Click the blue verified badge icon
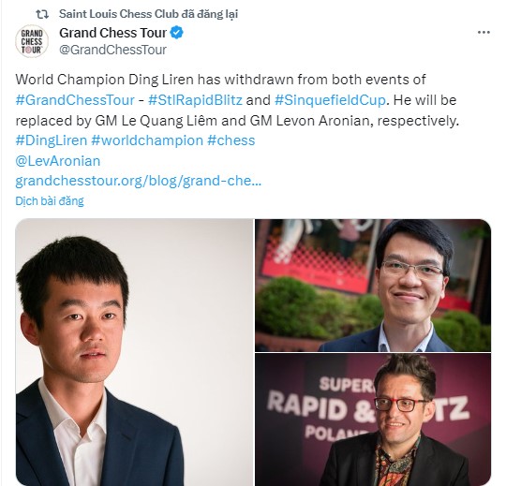This screenshot has width=506, height=486. 176,33
